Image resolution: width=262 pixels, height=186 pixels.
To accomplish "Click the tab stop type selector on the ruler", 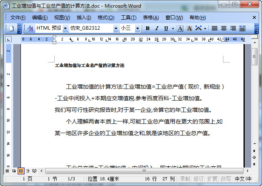I will (x=8, y=39).
